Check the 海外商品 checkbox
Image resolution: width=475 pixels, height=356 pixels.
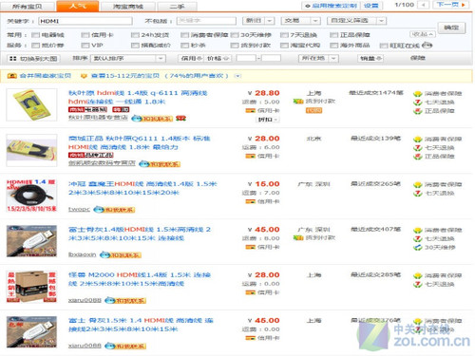[333, 46]
